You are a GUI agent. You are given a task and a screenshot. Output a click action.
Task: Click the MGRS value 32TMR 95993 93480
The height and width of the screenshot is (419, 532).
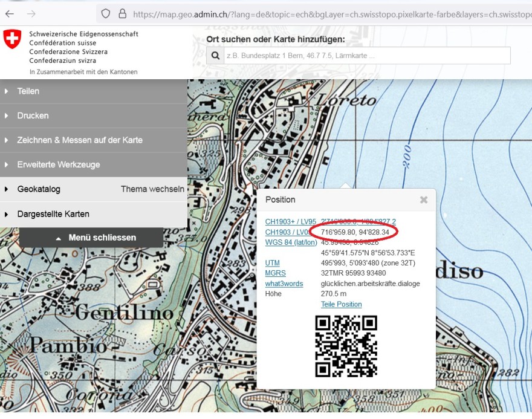tap(353, 273)
